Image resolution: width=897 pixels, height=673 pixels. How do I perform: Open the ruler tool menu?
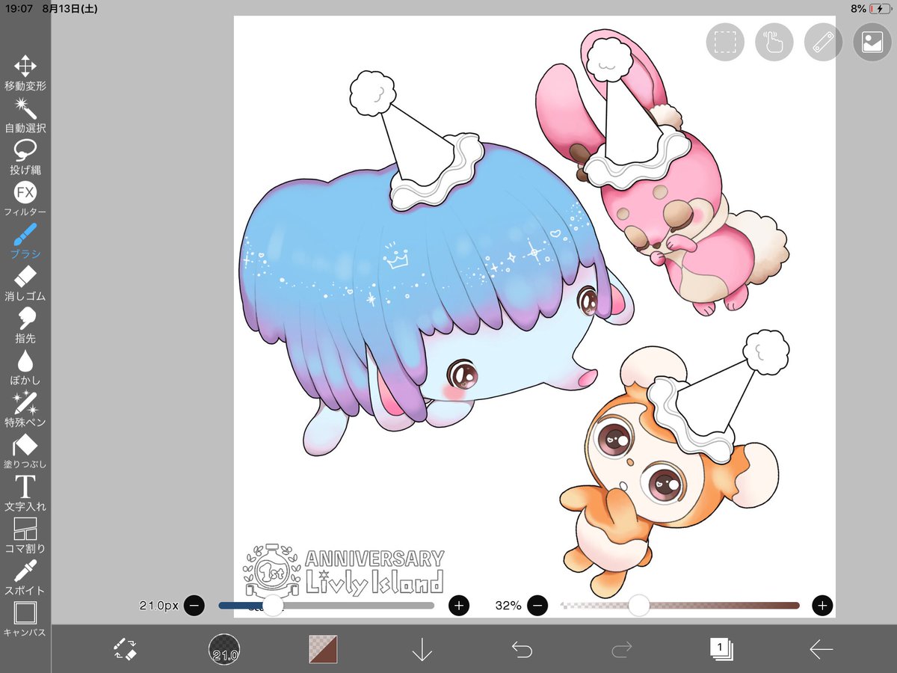(823, 42)
